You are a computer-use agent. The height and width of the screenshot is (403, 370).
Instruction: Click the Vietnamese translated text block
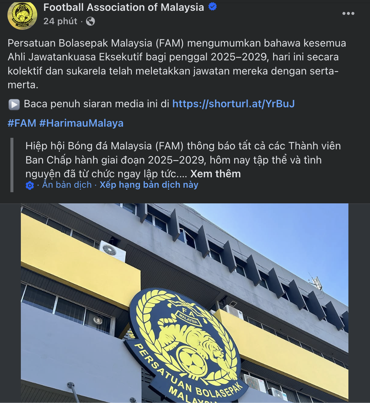point(183,160)
